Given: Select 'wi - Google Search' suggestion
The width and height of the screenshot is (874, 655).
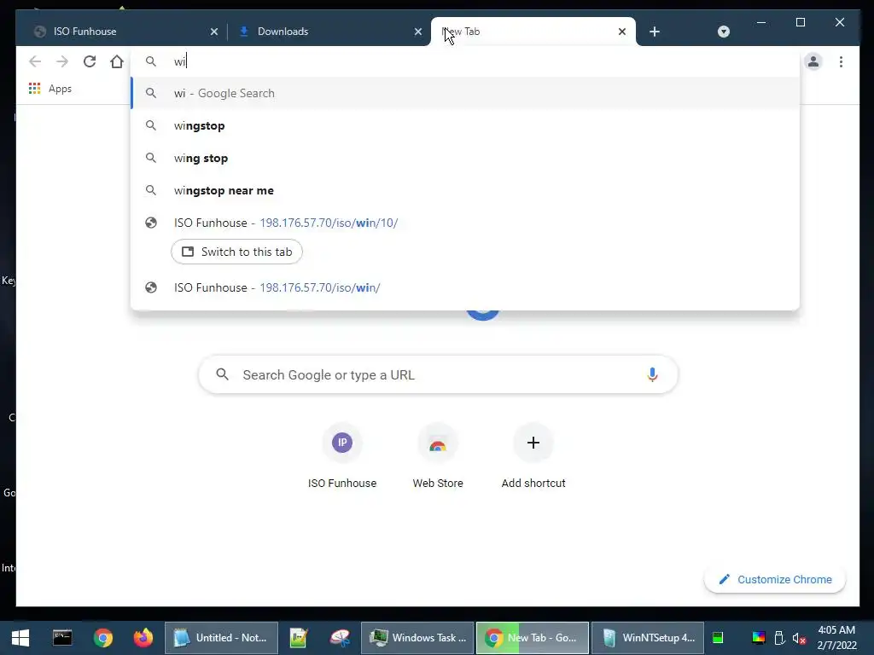Looking at the screenshot, I should pos(465,94).
